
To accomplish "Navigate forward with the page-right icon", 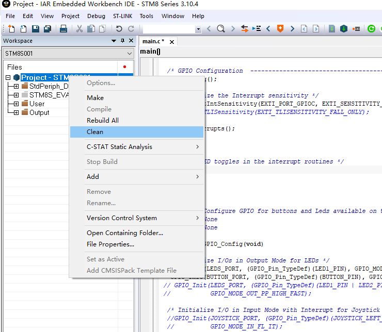I will tap(316, 29).
